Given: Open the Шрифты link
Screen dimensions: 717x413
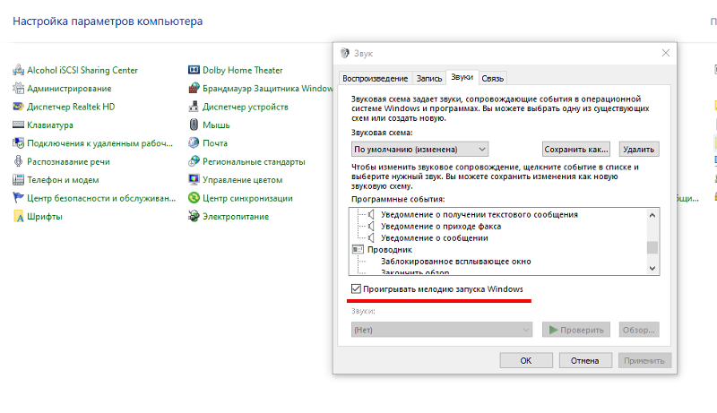Looking at the screenshot, I should [44, 217].
